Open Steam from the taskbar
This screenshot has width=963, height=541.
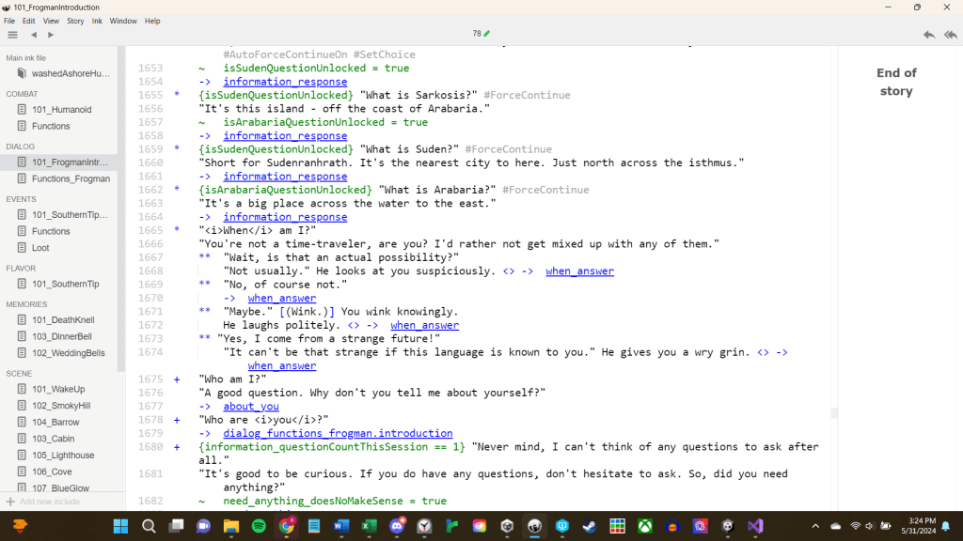click(590, 526)
